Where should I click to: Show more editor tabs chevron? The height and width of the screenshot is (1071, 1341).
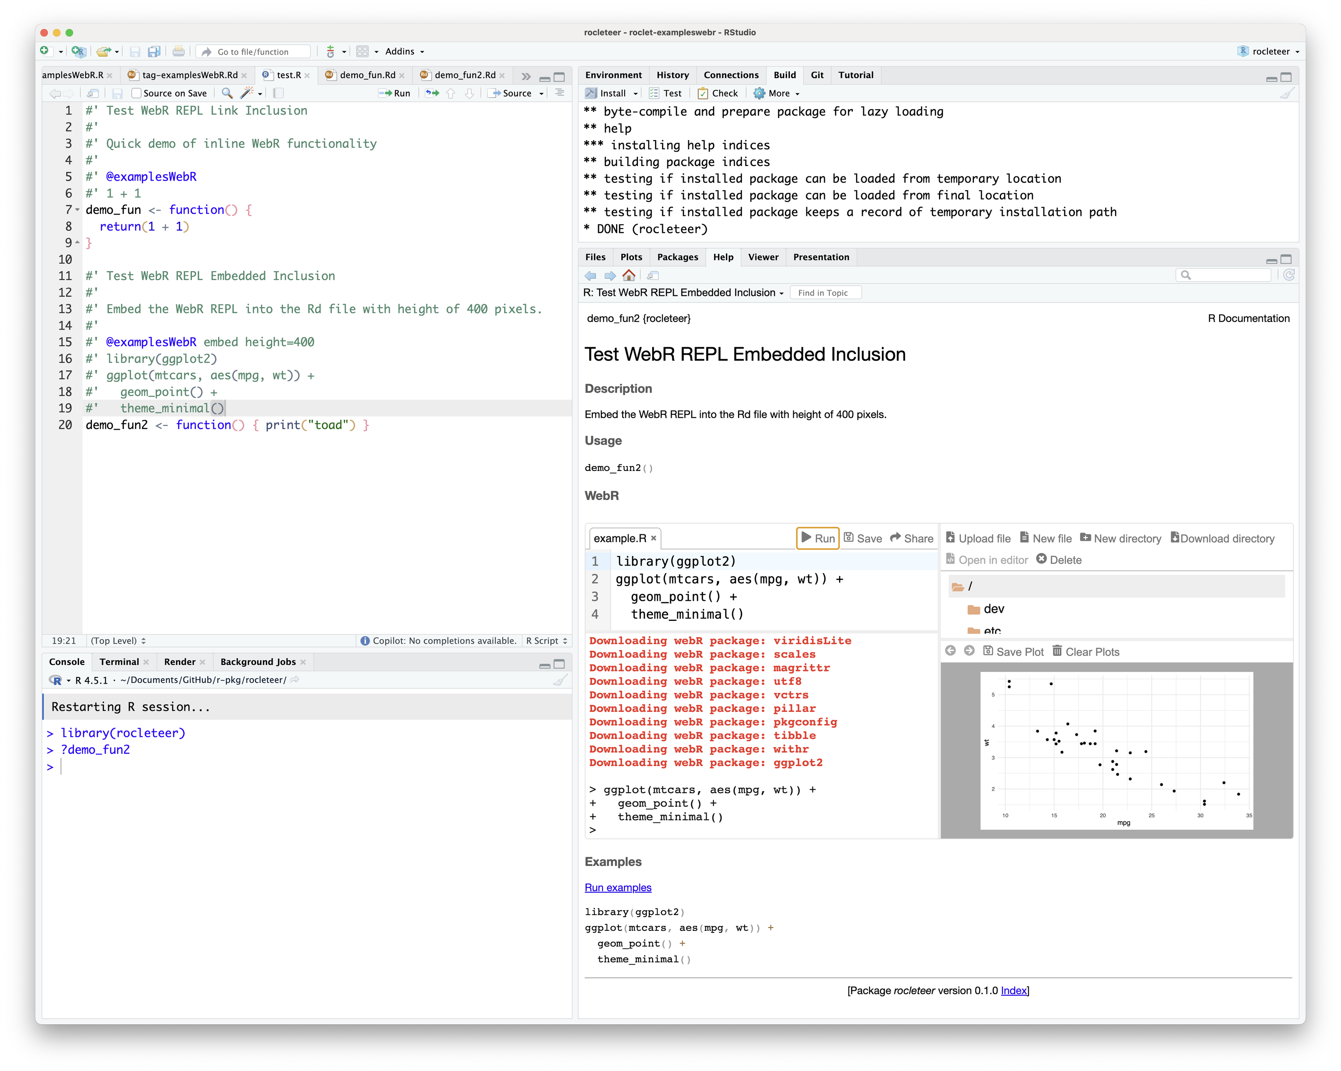(526, 76)
